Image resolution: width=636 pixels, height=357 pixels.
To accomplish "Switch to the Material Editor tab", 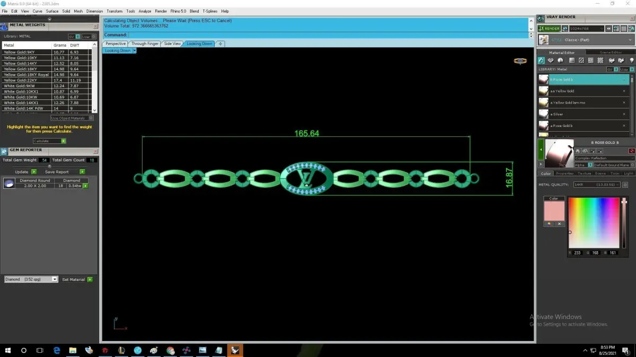I will point(562,52).
